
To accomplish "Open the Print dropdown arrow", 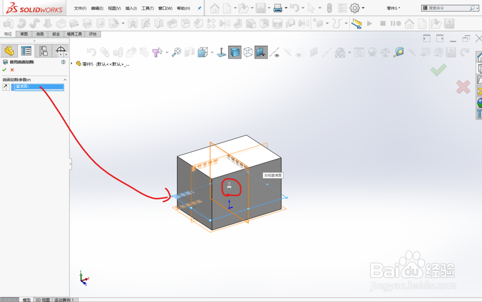I will coord(286,8).
